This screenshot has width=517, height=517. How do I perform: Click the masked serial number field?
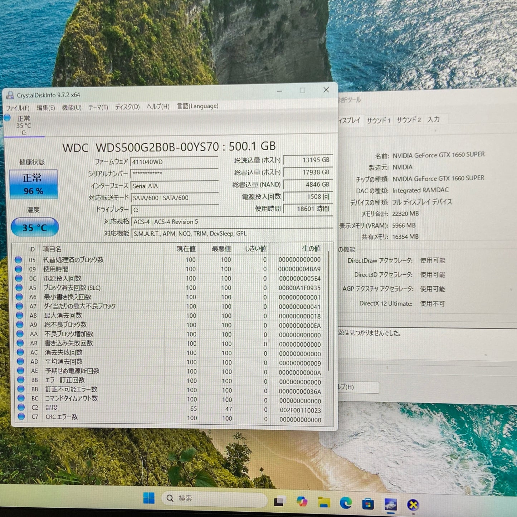point(174,174)
